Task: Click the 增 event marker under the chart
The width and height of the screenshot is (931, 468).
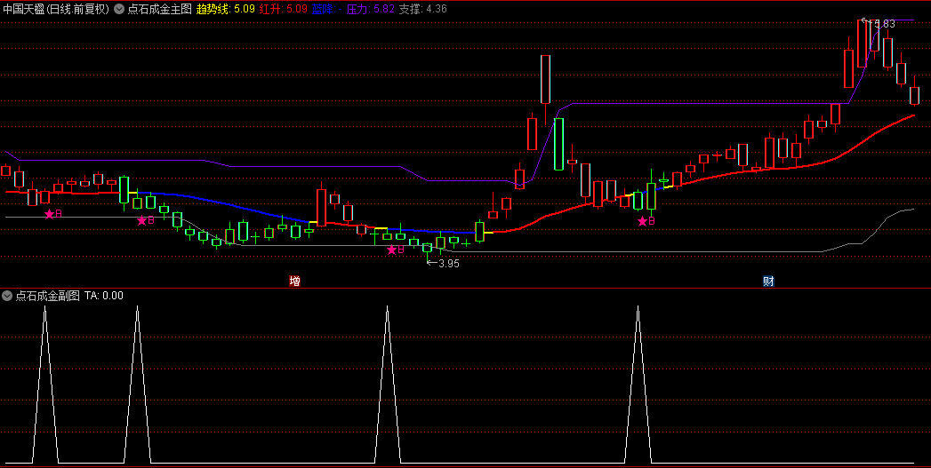Action: (294, 282)
